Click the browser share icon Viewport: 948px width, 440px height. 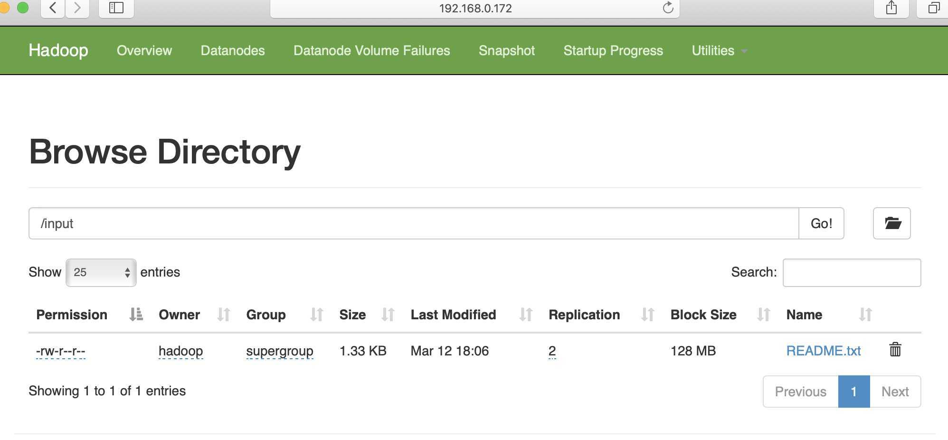click(x=891, y=8)
